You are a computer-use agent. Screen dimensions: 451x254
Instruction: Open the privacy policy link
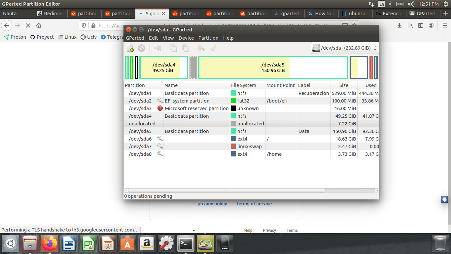coord(212,204)
